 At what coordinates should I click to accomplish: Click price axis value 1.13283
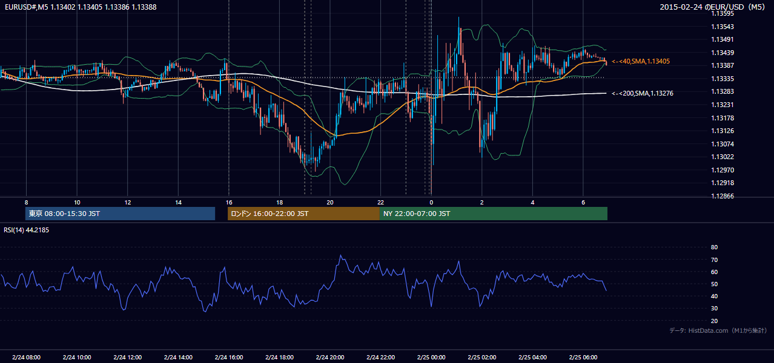point(723,91)
